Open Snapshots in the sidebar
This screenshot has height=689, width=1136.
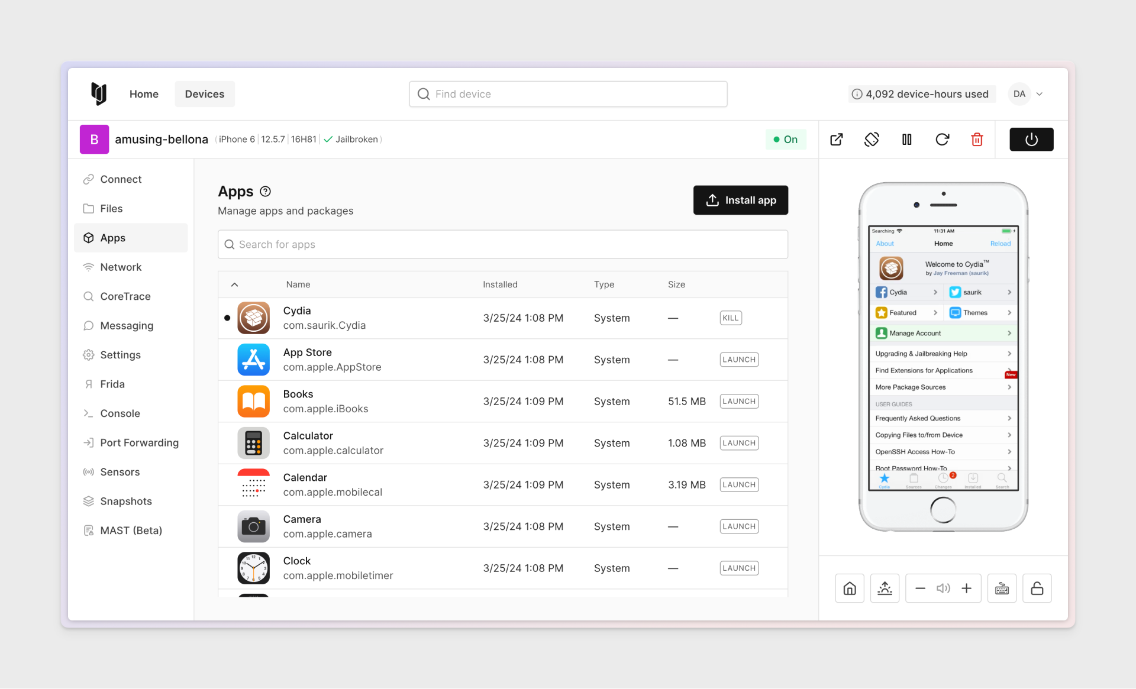click(131, 502)
